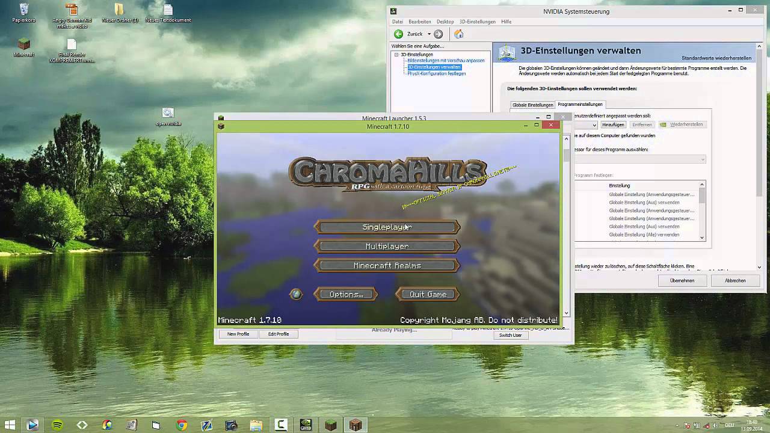Image resolution: width=770 pixels, height=433 pixels.
Task: Select Bildeinstellungen mit Vorschau anpassen
Action: [446, 61]
